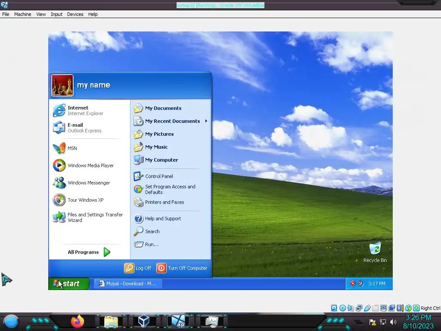
Task: Click Turn Off Computer button
Action: (x=182, y=268)
